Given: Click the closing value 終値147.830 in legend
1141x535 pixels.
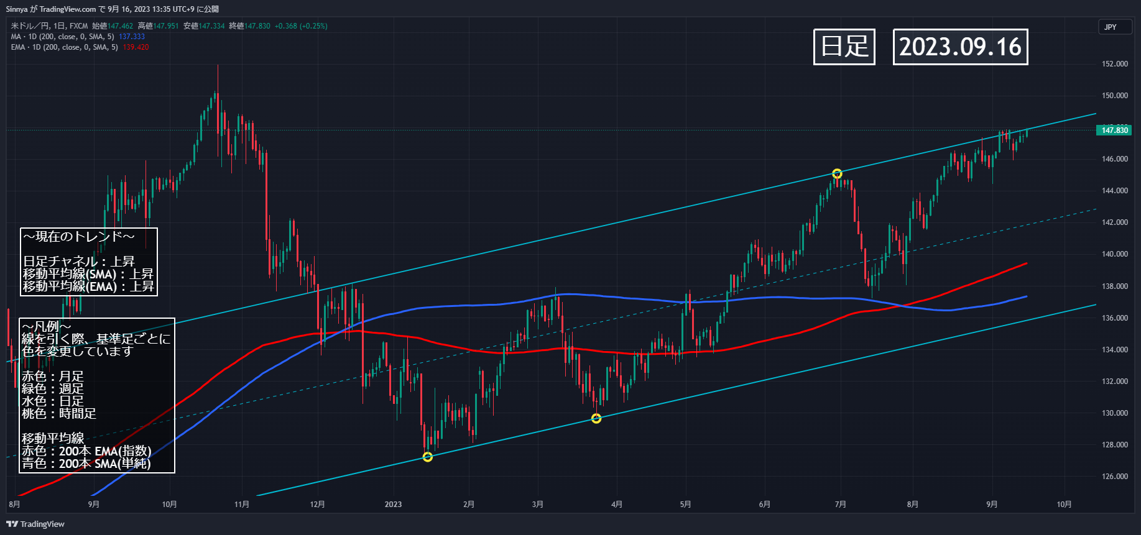Looking at the screenshot, I should [x=249, y=26].
